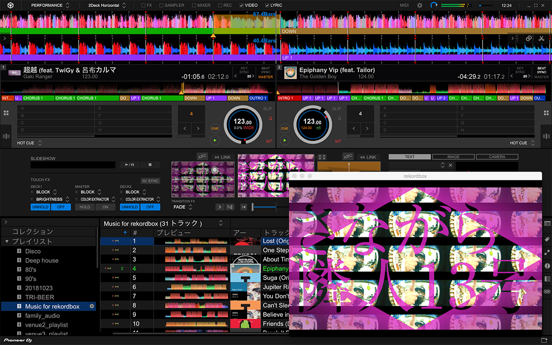Click the video transition arrow icon

click(x=220, y=207)
